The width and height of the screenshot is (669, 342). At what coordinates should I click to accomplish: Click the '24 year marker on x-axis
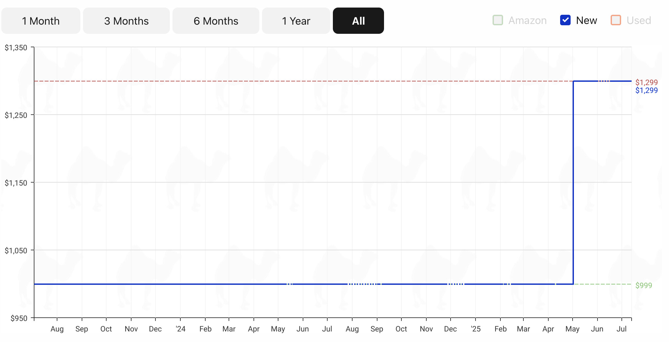(180, 329)
